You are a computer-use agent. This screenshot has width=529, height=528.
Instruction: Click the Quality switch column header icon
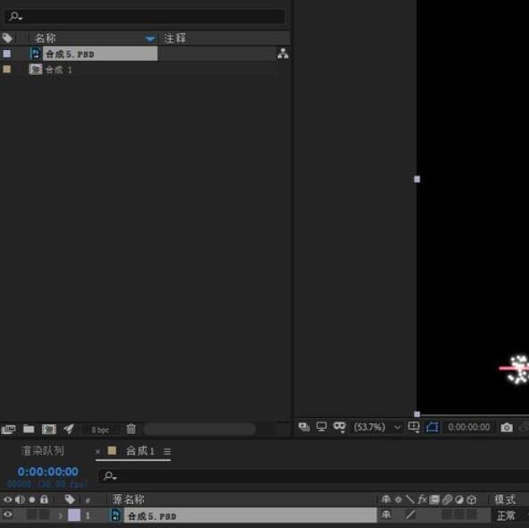tap(410, 499)
